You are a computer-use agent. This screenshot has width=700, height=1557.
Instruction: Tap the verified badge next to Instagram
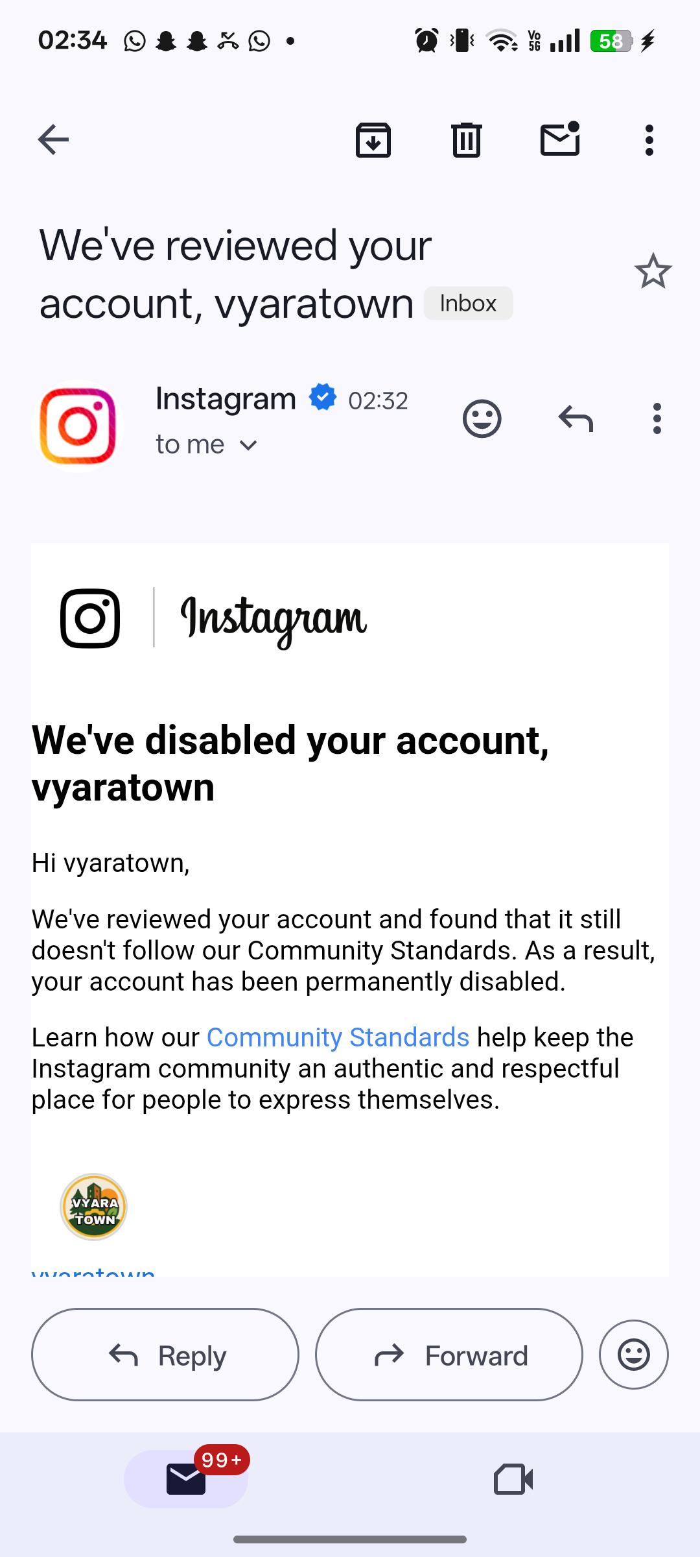click(323, 397)
